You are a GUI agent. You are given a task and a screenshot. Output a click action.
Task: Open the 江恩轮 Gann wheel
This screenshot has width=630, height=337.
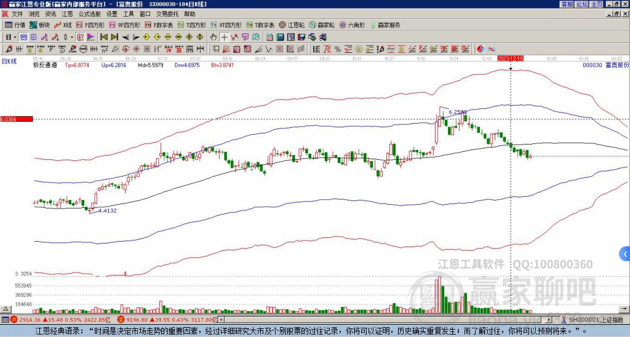click(x=292, y=25)
